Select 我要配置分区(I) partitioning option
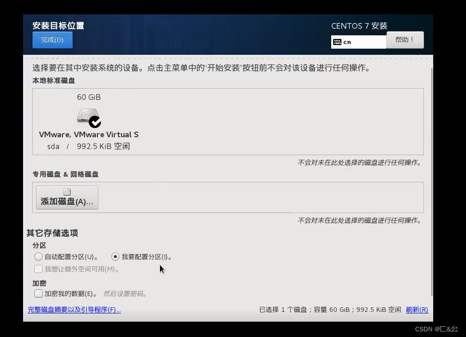 (115, 257)
